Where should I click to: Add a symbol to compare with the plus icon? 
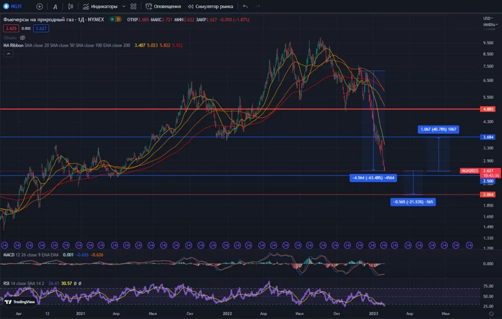pos(39,6)
